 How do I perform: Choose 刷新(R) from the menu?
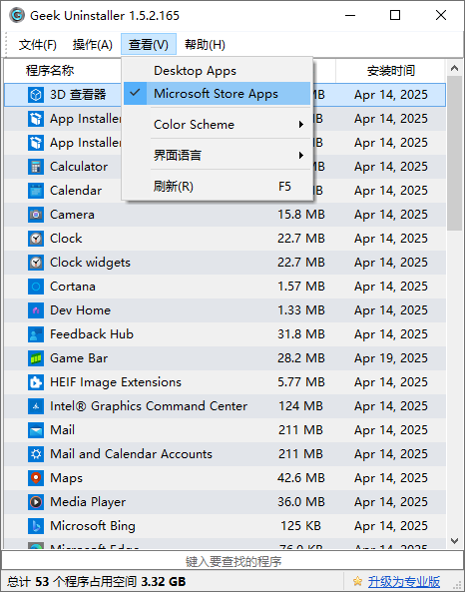[217, 186]
